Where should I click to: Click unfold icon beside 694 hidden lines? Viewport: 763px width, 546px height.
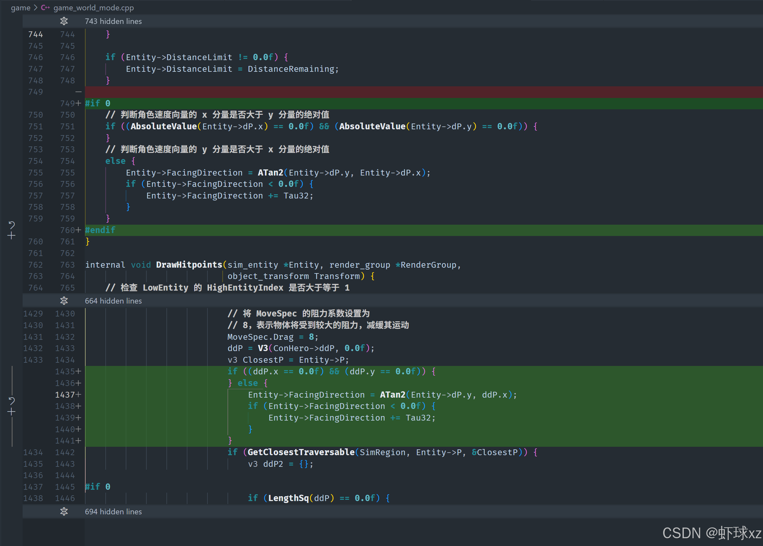(64, 511)
